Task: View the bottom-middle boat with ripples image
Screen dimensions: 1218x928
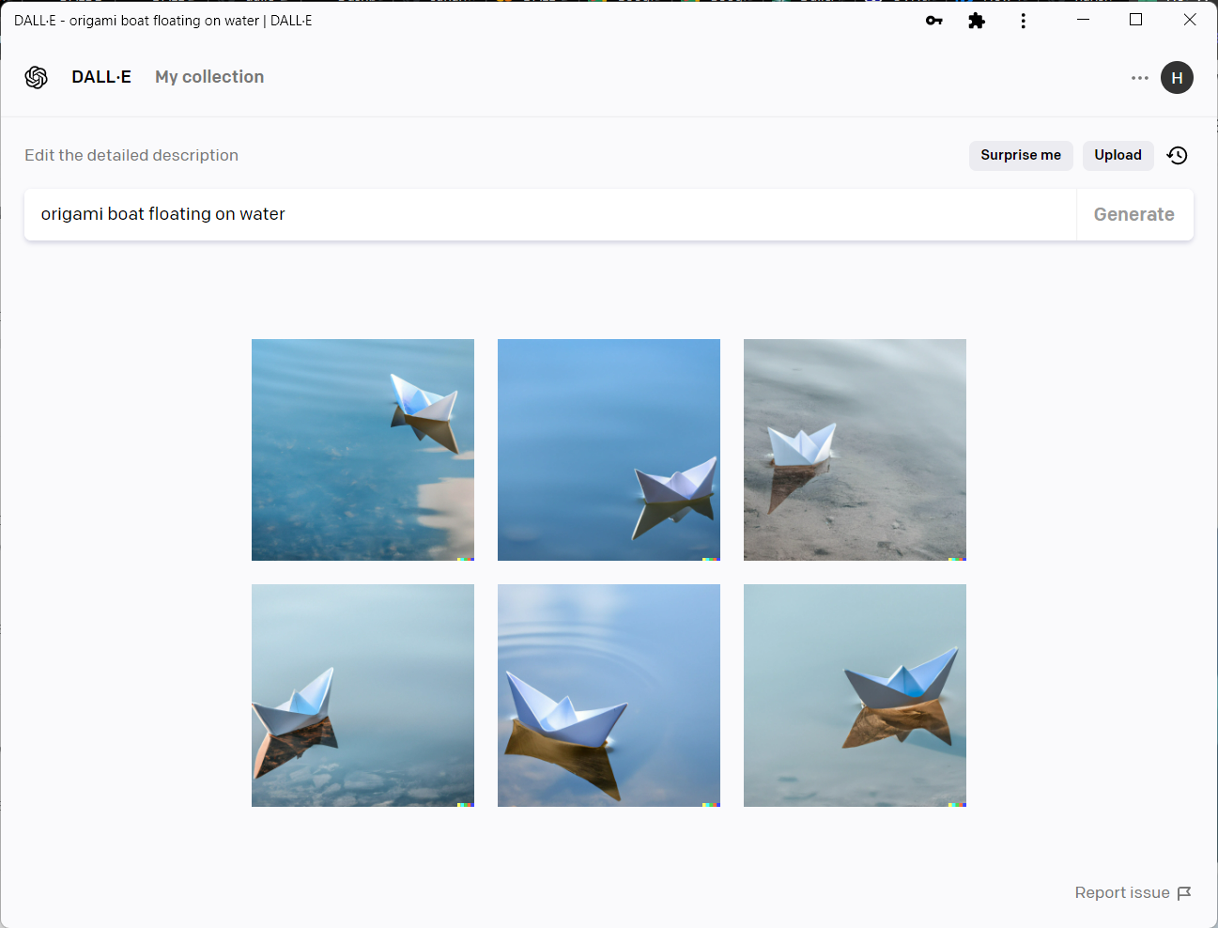Action: tap(609, 695)
